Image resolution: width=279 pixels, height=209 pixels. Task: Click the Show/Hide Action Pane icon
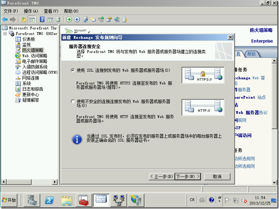click(50, 20)
